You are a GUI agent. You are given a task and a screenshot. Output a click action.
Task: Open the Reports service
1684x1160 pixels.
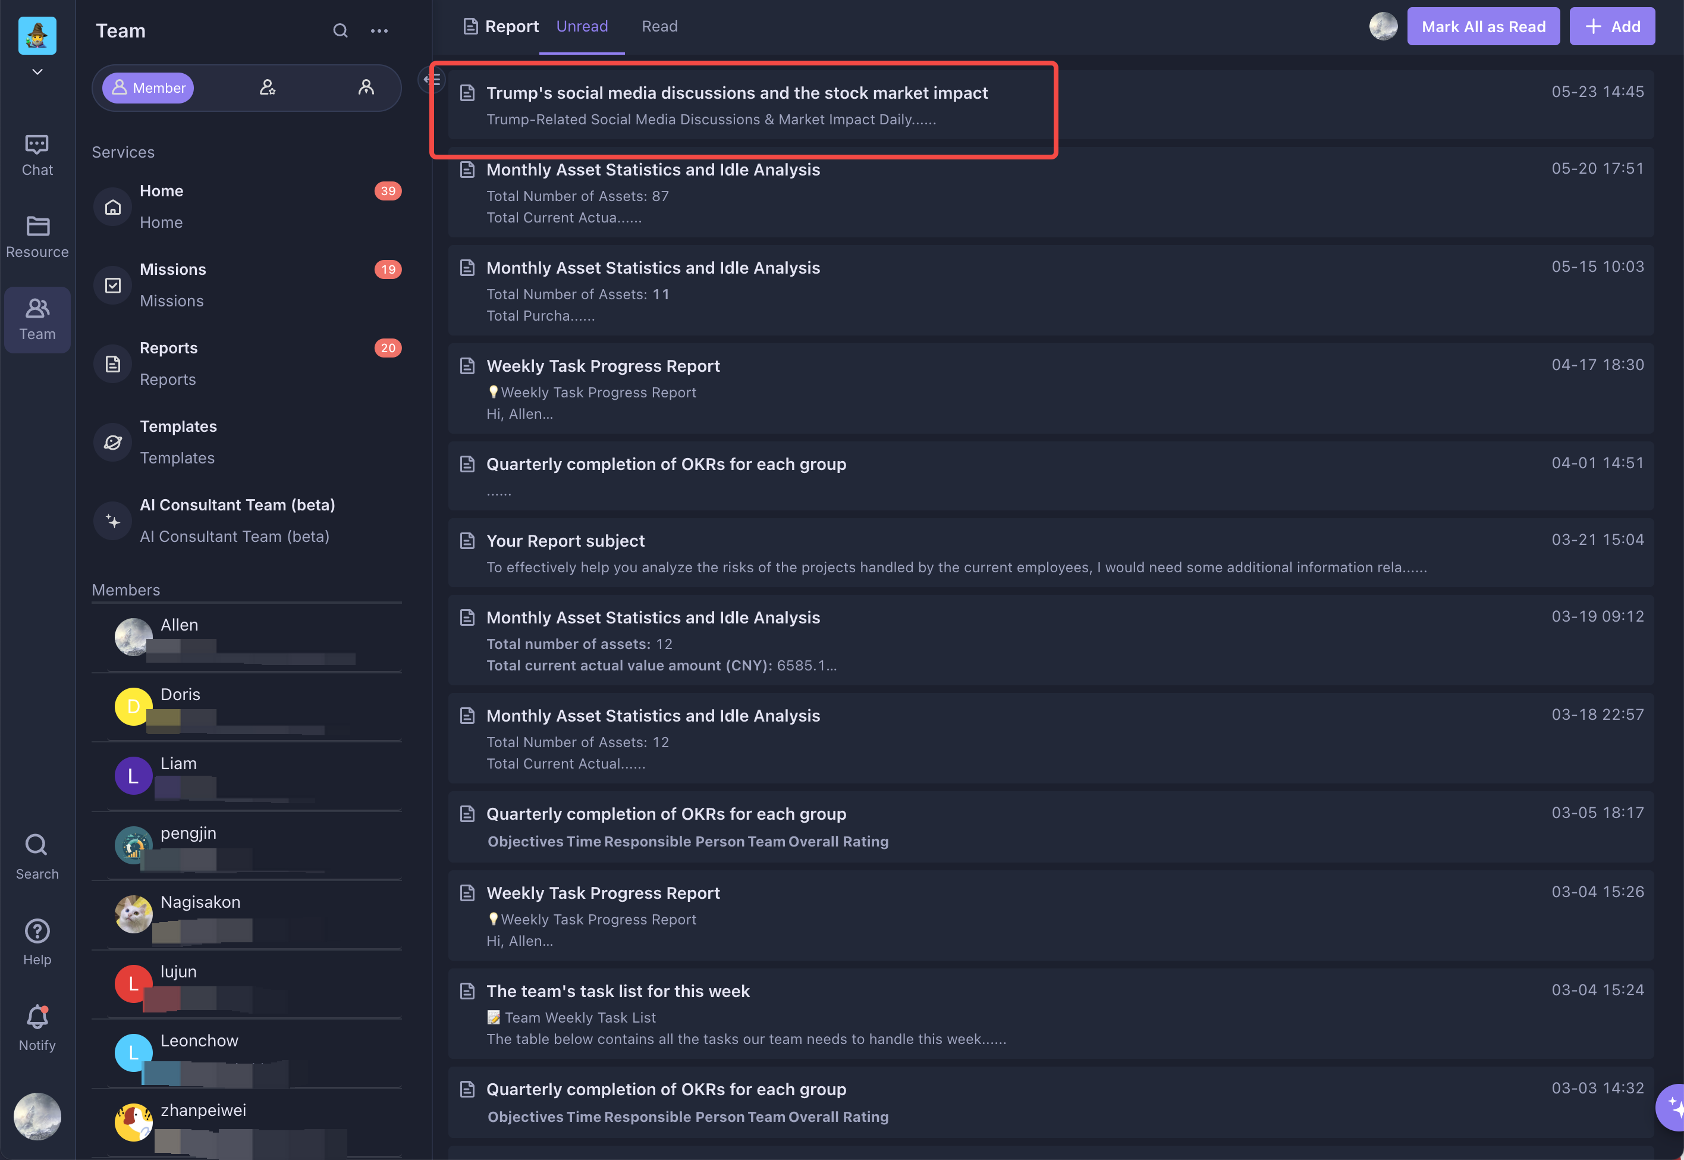247,363
